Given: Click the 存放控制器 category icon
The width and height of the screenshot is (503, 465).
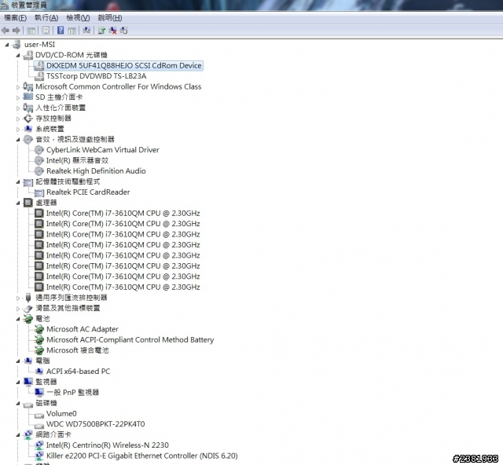Looking at the screenshot, I should pos(28,119).
